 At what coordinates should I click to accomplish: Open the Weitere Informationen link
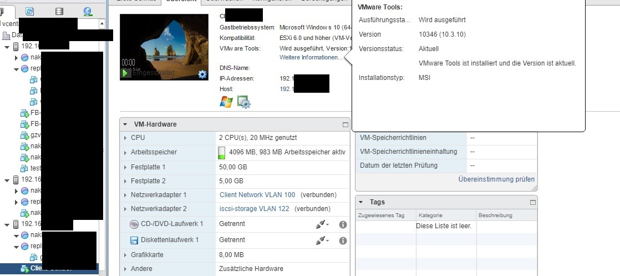tap(311, 58)
